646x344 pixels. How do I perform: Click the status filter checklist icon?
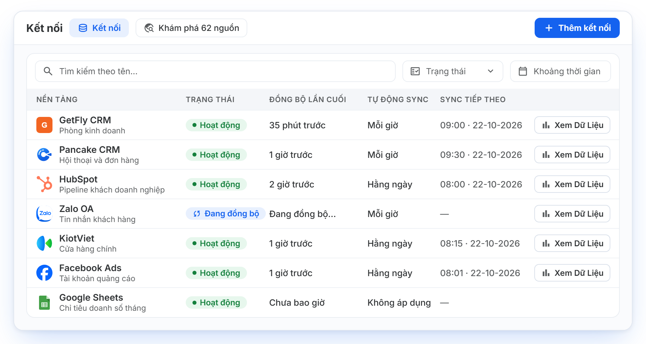click(x=415, y=71)
